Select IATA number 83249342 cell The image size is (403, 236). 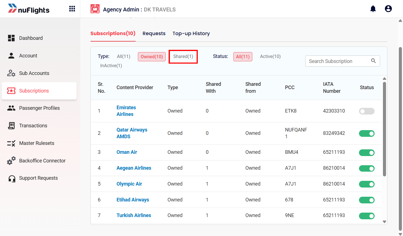point(334,133)
